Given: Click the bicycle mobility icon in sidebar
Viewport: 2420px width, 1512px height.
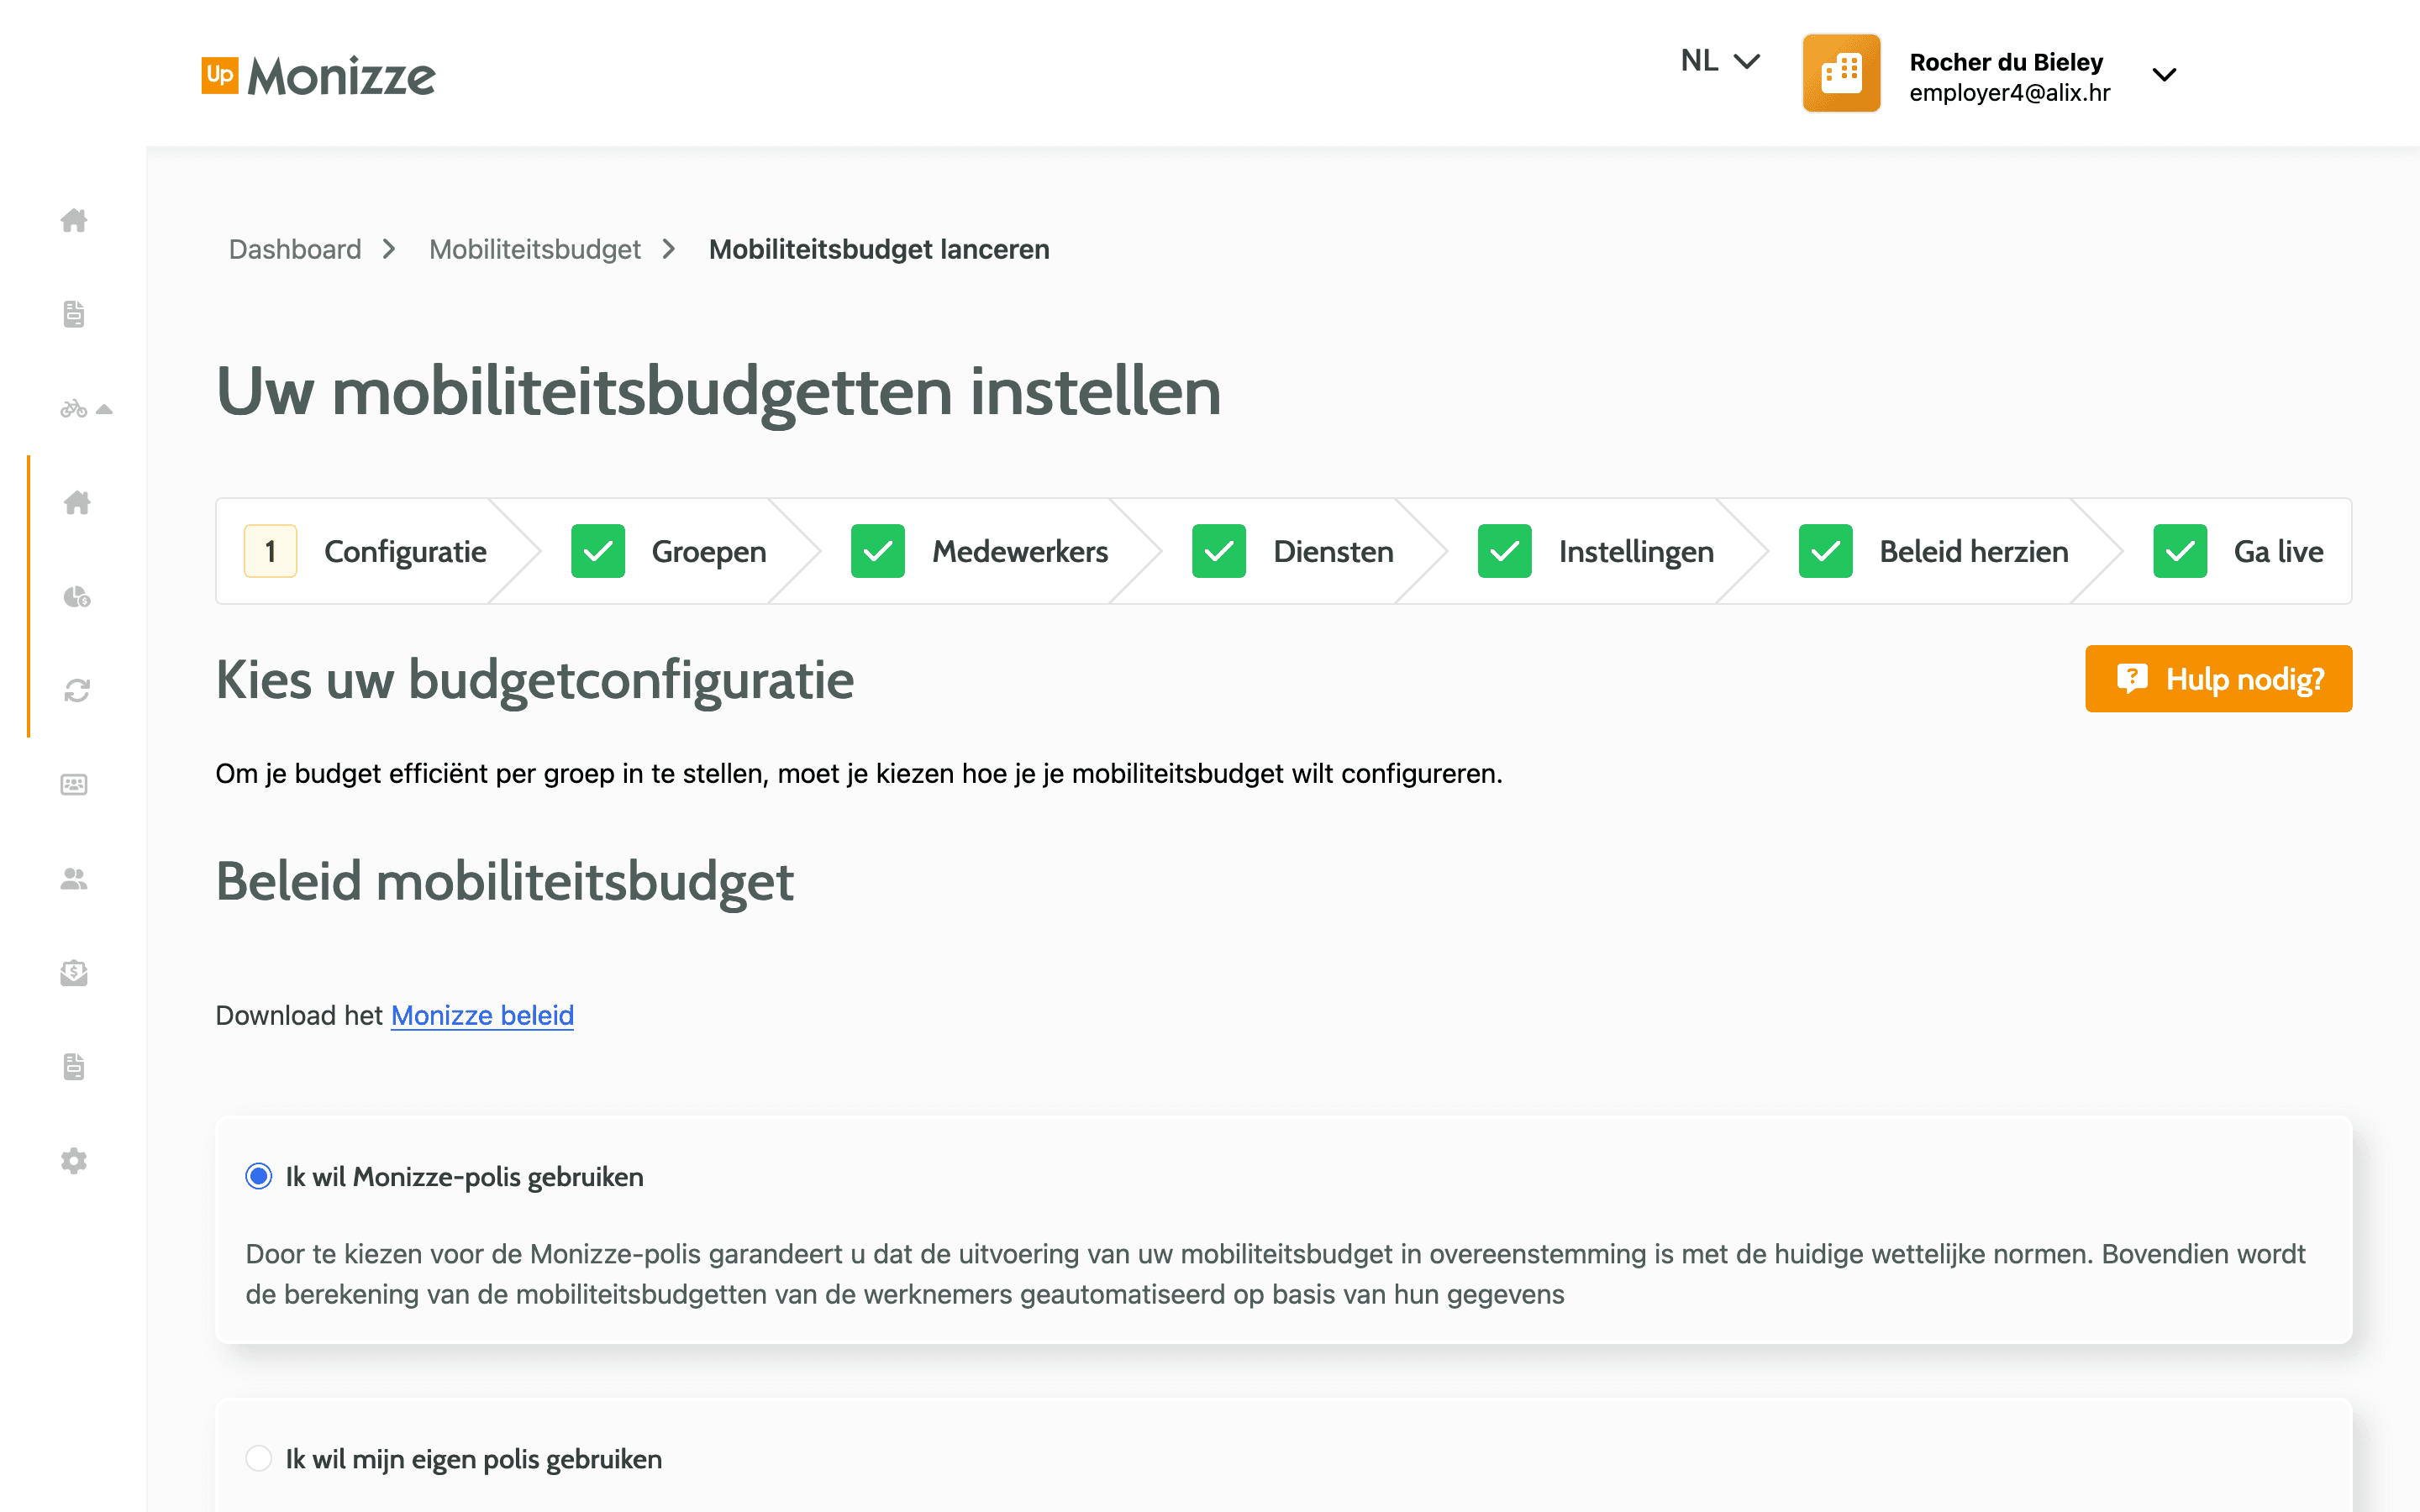Looking at the screenshot, I should [76, 410].
